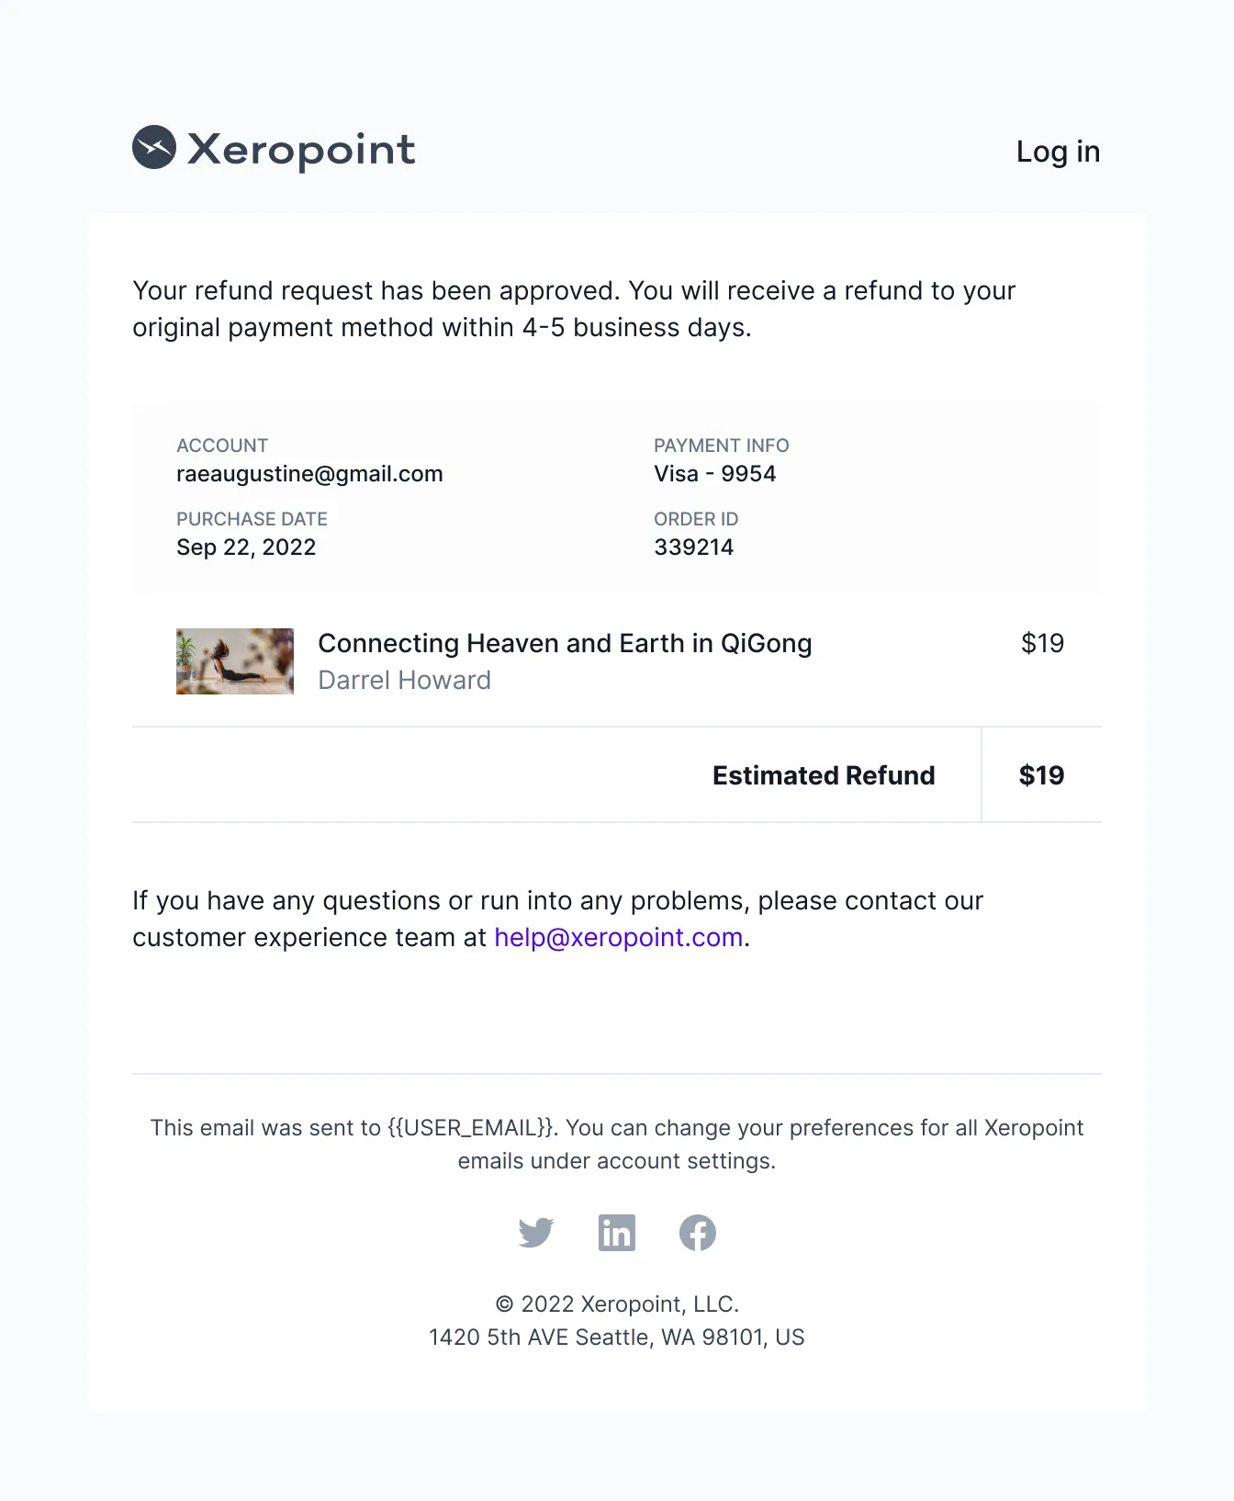Click the Log in link

point(1058,152)
